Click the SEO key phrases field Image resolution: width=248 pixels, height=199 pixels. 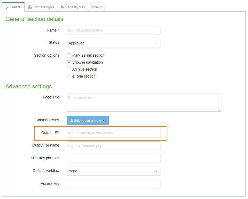[x=113, y=158]
